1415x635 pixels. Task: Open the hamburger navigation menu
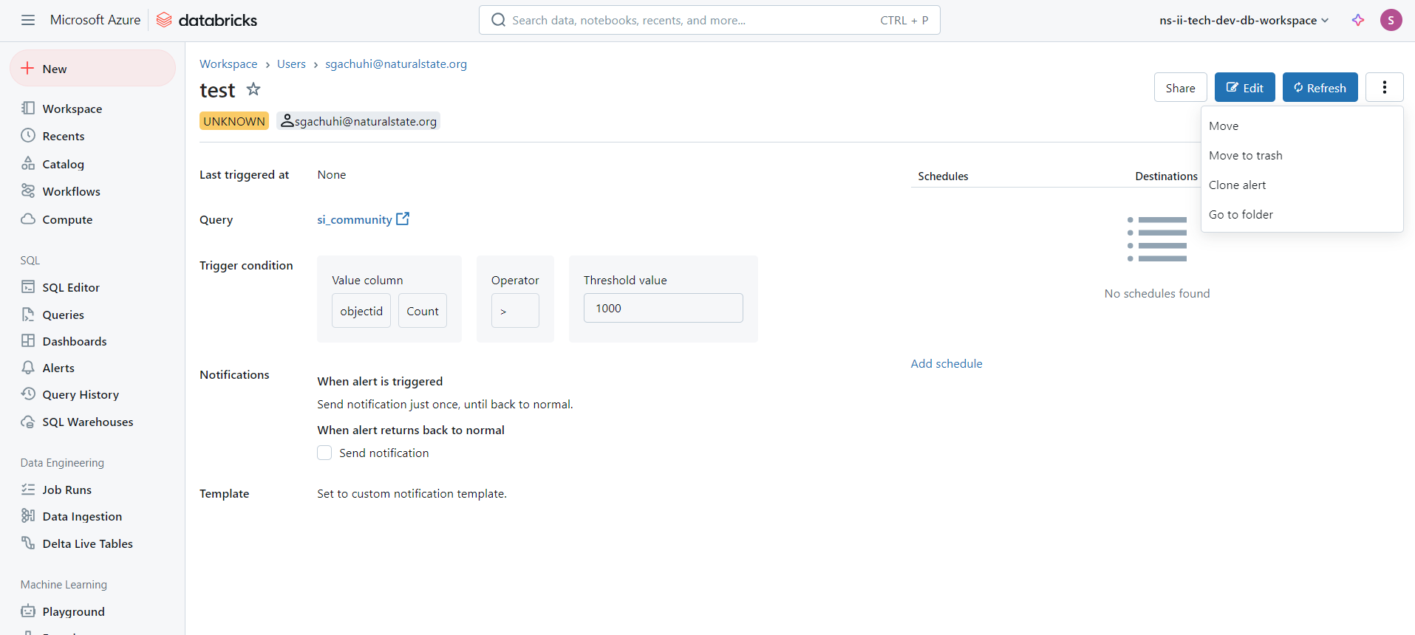coord(28,20)
